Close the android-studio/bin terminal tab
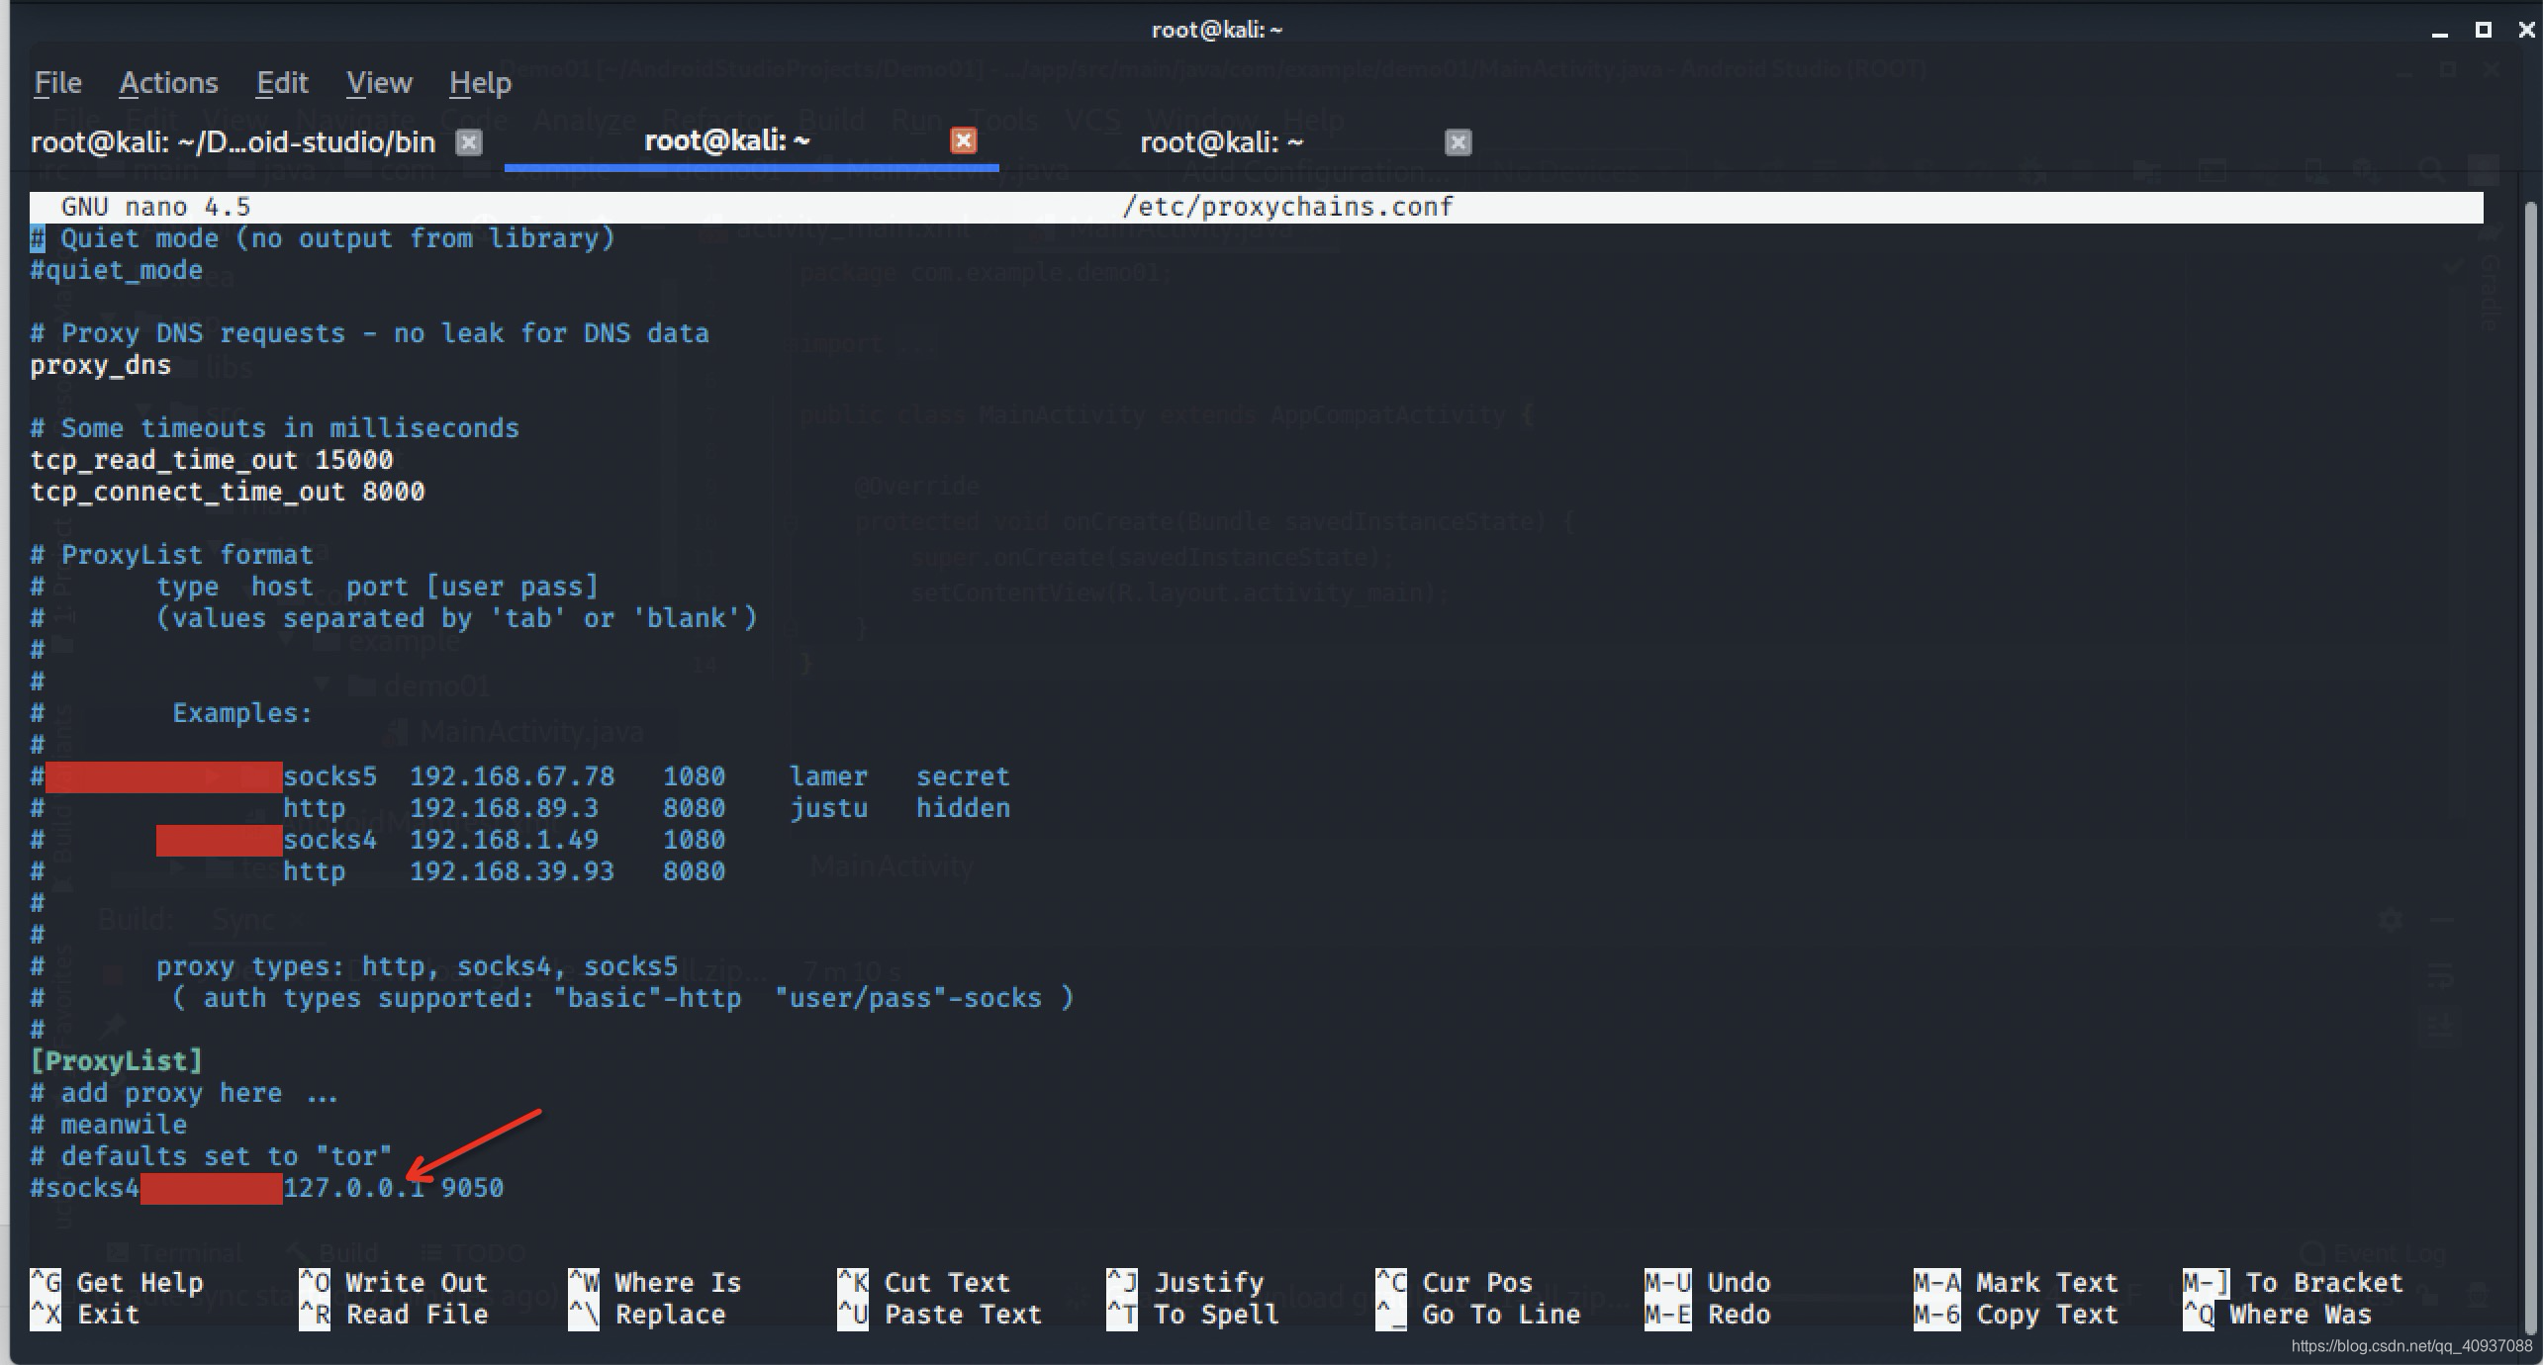 point(469,142)
